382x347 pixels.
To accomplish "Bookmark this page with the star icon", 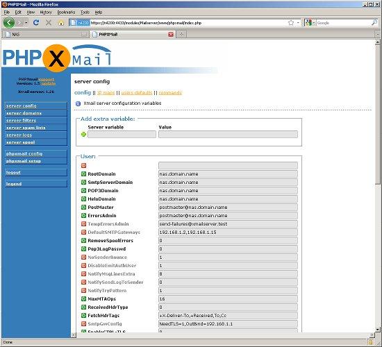I will click(x=291, y=23).
